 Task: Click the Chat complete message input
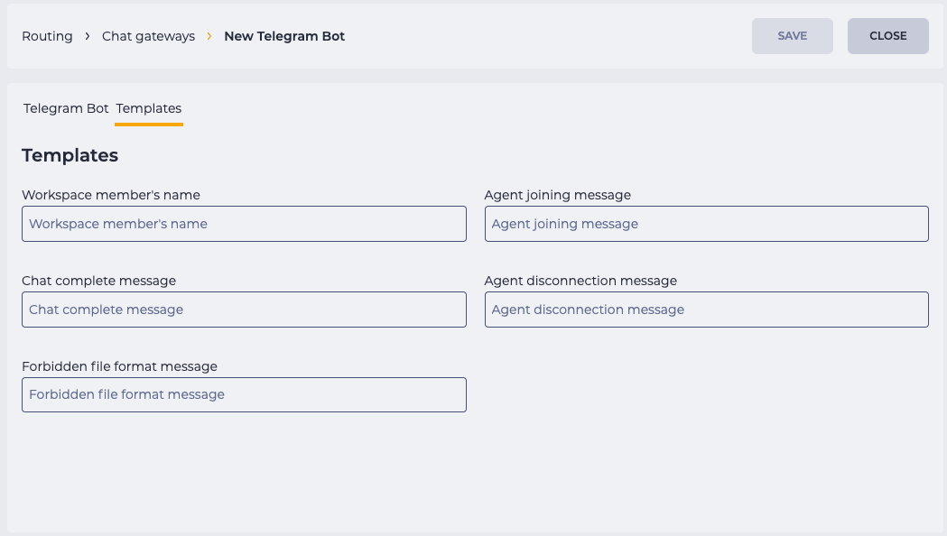point(244,310)
